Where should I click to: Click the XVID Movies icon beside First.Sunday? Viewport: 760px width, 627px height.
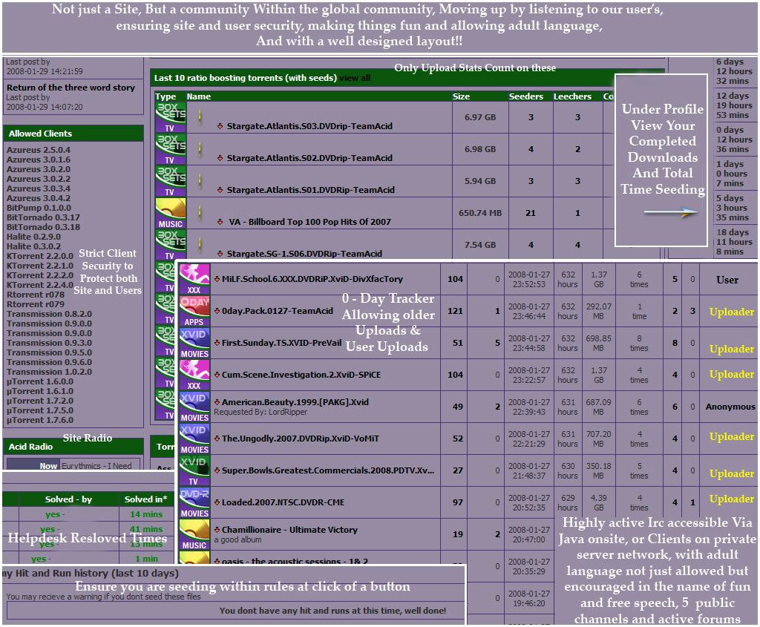pyautogui.click(x=194, y=343)
